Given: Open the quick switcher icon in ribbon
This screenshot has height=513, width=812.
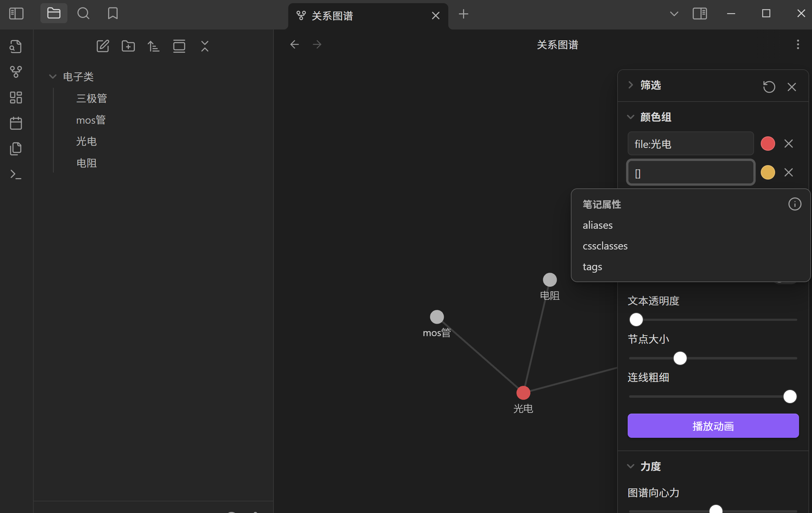Looking at the screenshot, I should (x=16, y=46).
